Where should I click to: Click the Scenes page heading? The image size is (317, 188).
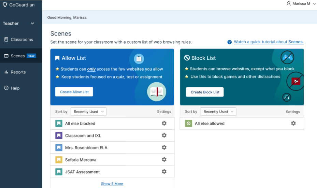pyautogui.click(x=61, y=33)
